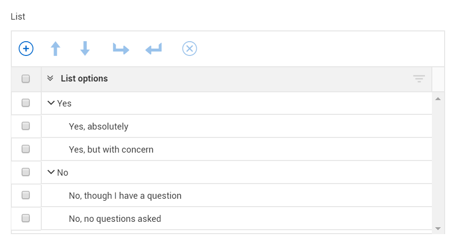Check the box for Yes row
The width and height of the screenshot is (451, 239).
pyautogui.click(x=26, y=103)
